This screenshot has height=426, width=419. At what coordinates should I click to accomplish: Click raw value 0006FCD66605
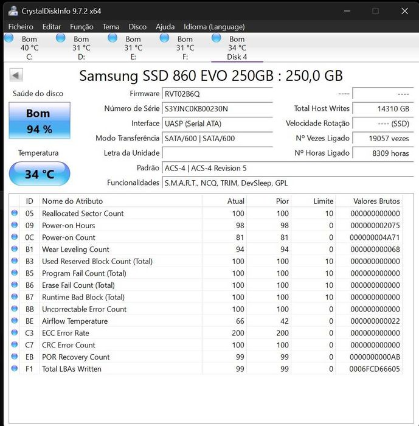pos(375,369)
